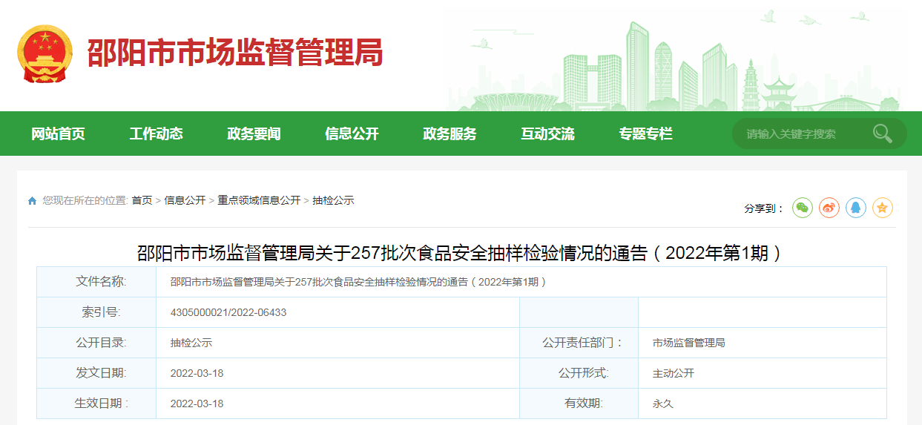
Task: Click 抽检公示 breadcrumb link
Action: tap(333, 200)
